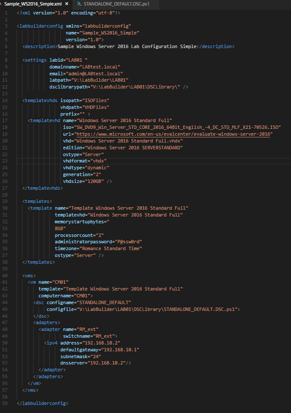Click the dsclibrarypath attribute line

[x=119, y=87]
